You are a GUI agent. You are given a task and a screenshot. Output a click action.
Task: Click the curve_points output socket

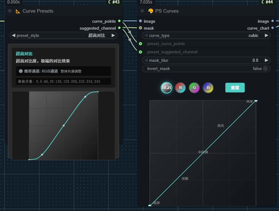119,21
